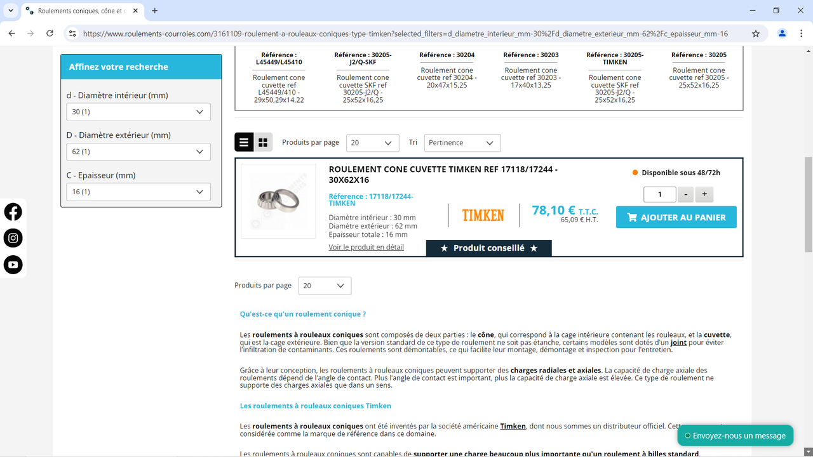Click the Timken bearing product thumbnail

pyautogui.click(x=278, y=201)
